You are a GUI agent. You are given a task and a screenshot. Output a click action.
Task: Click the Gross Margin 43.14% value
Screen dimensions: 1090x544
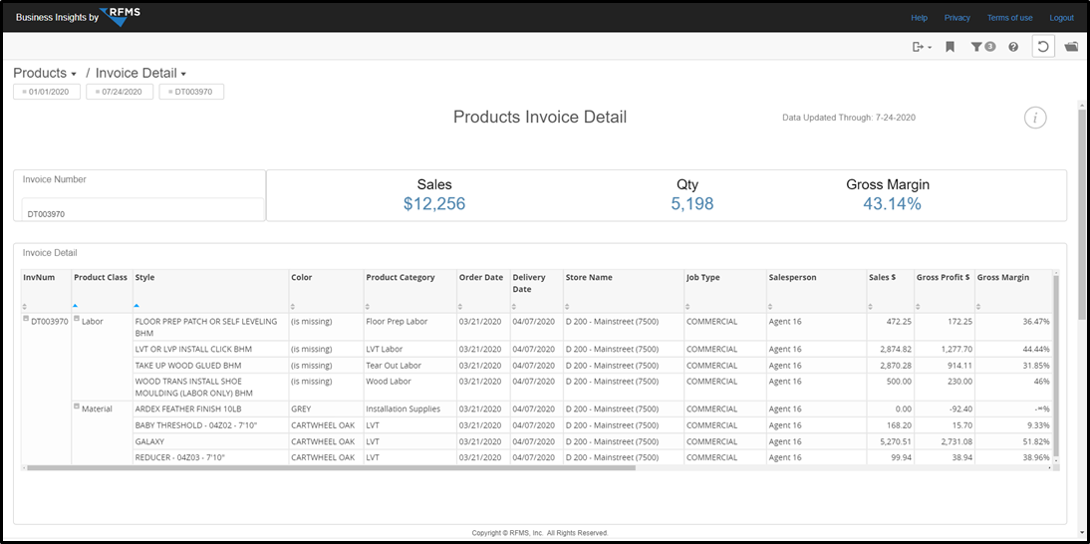click(892, 203)
